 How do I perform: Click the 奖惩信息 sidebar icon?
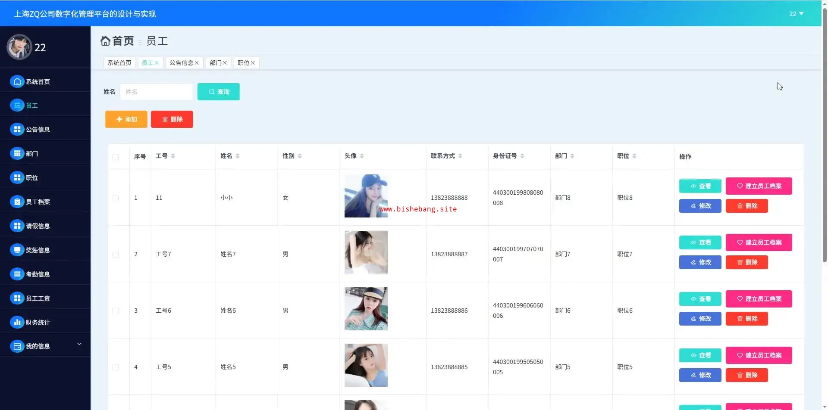point(17,250)
